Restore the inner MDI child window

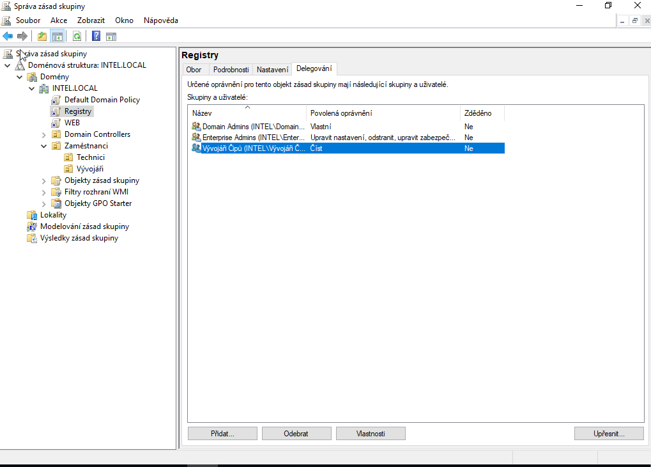point(635,21)
